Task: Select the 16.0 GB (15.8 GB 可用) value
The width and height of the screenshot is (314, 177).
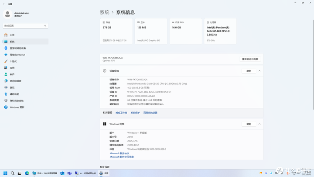Action: point(138,88)
